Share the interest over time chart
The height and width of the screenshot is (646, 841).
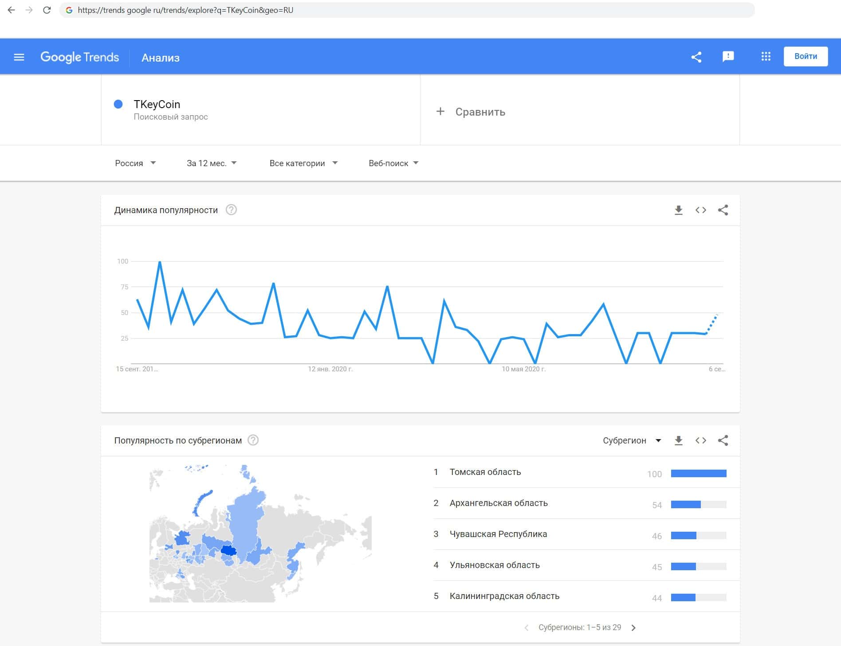tap(723, 210)
